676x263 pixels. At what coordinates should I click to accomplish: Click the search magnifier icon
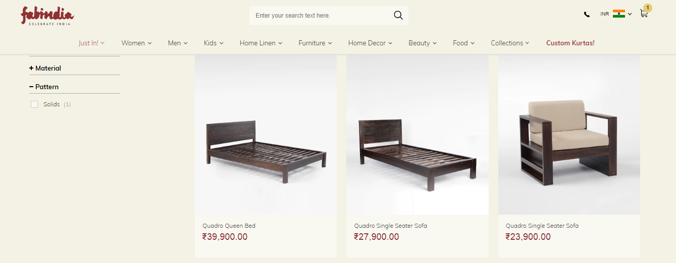tap(398, 16)
